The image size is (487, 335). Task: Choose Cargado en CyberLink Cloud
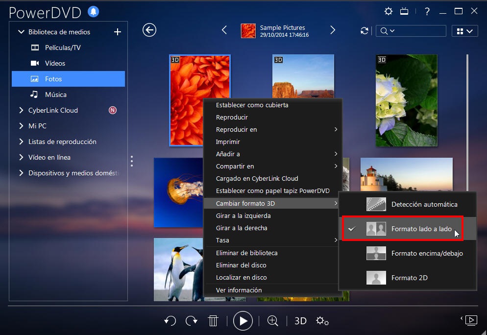click(x=273, y=179)
